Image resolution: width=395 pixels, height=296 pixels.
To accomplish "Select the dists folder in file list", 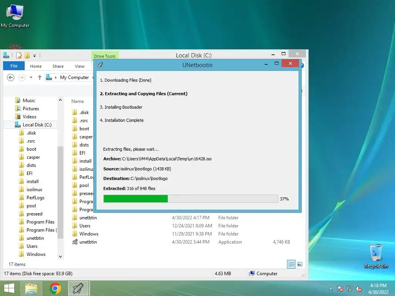I will click(84, 145).
